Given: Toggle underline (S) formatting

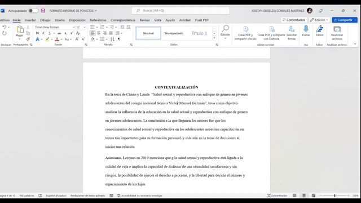Looking at the screenshot, I should click(49, 33).
